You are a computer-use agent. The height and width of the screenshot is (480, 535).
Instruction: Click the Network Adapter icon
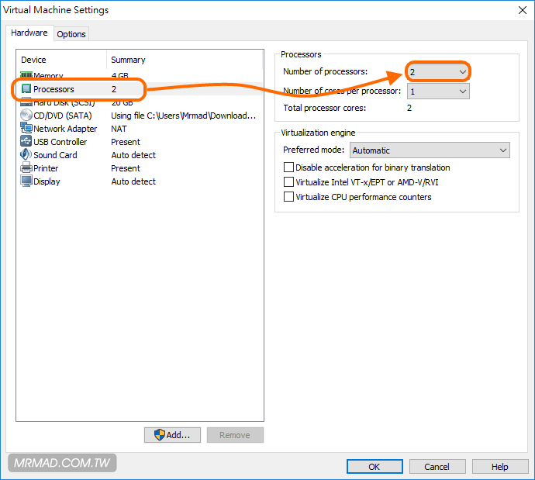(26, 129)
